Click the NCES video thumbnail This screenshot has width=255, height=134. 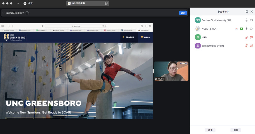point(171,71)
